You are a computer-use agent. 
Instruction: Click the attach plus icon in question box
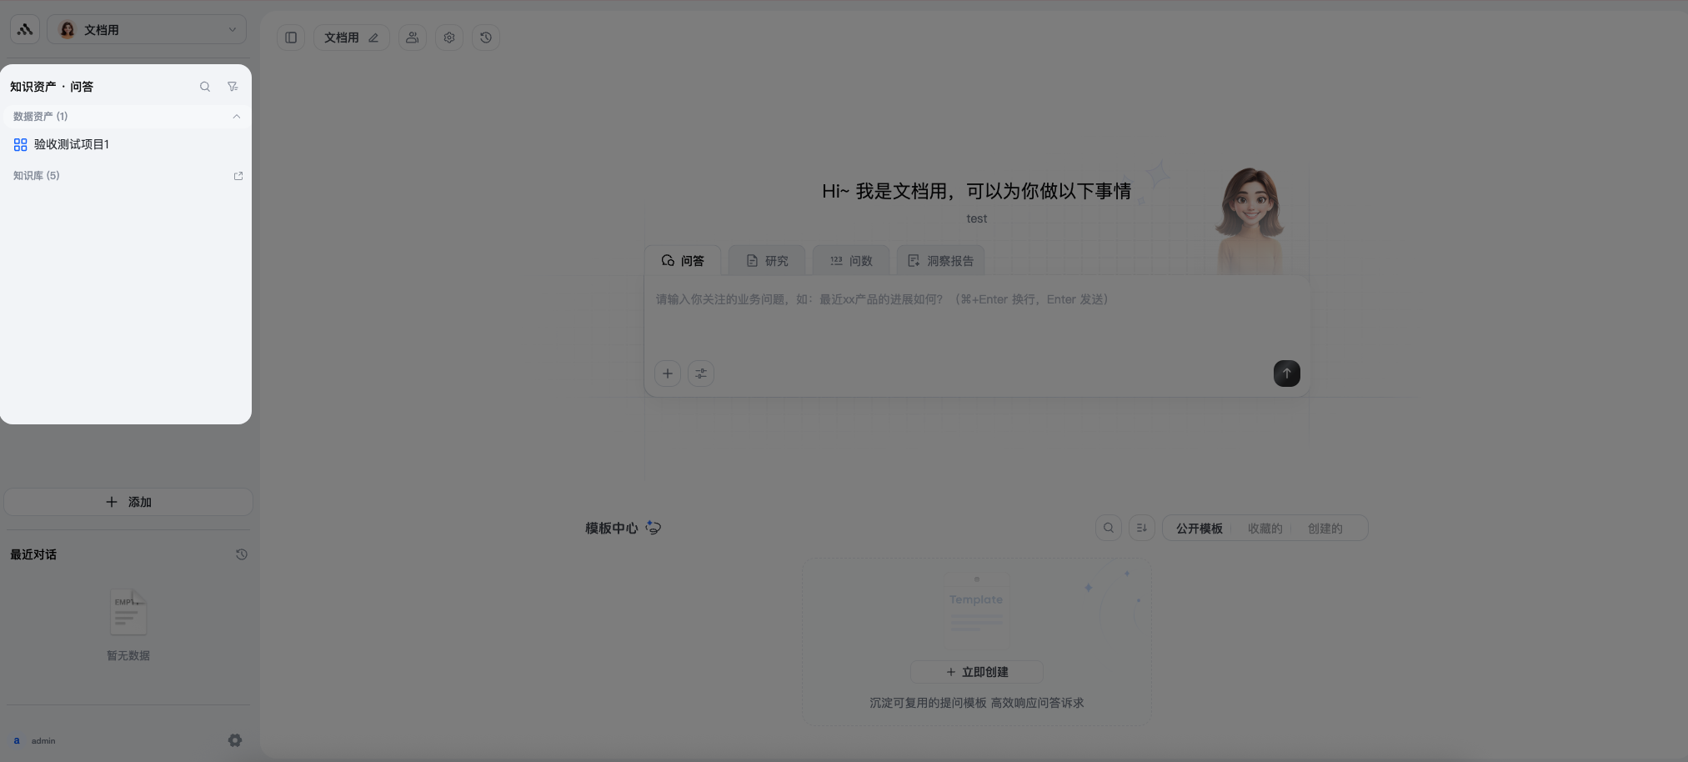[x=667, y=373]
